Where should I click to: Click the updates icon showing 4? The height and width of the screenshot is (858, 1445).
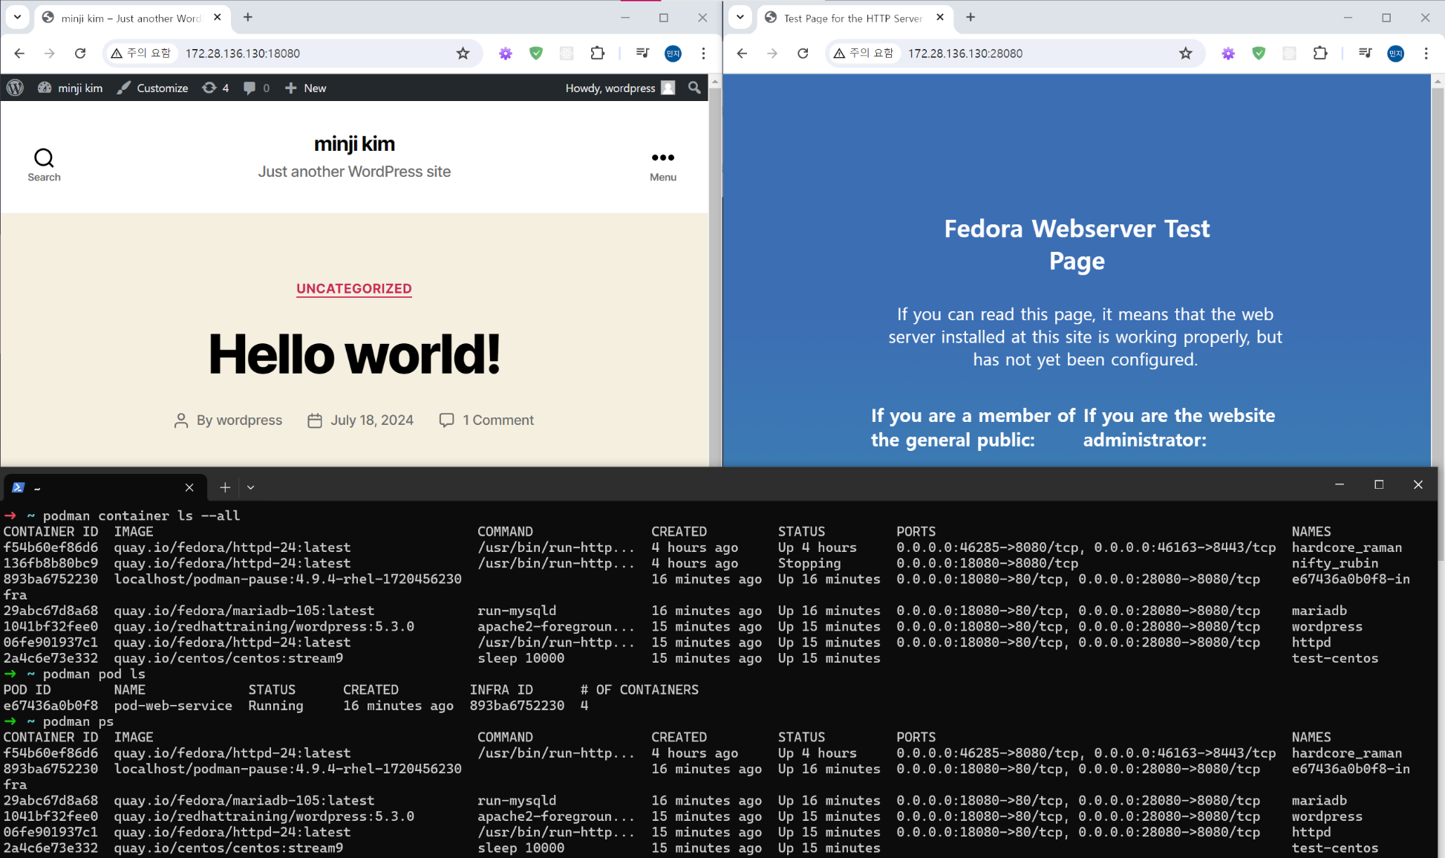click(x=215, y=88)
